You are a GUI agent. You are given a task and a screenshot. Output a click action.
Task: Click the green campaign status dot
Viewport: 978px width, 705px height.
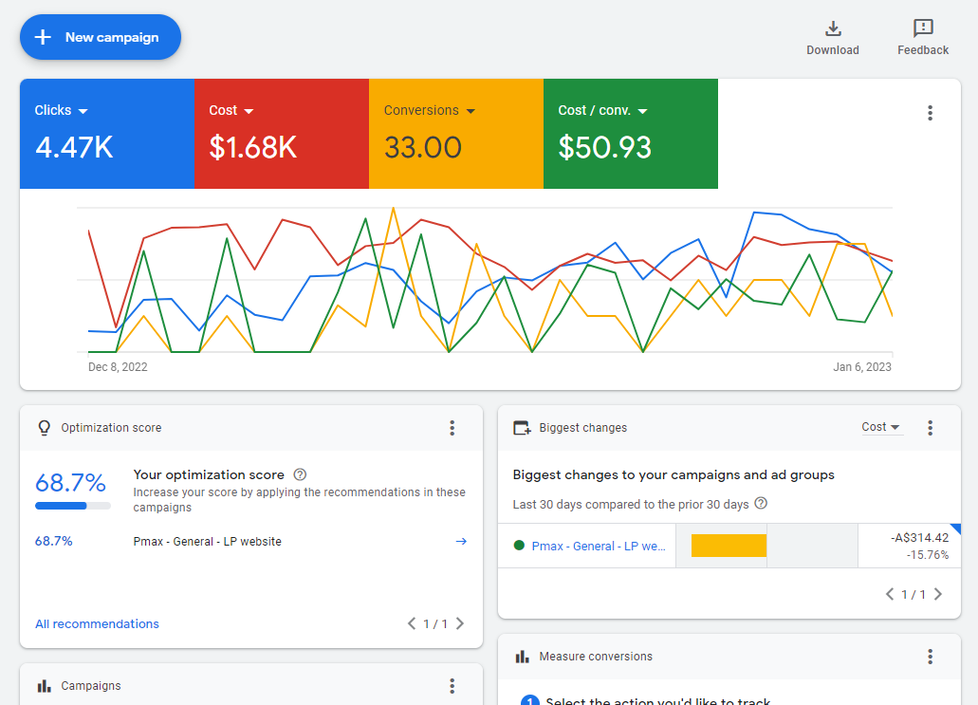[x=519, y=546]
